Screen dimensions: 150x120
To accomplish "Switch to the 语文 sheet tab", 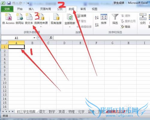I will click(42, 112).
